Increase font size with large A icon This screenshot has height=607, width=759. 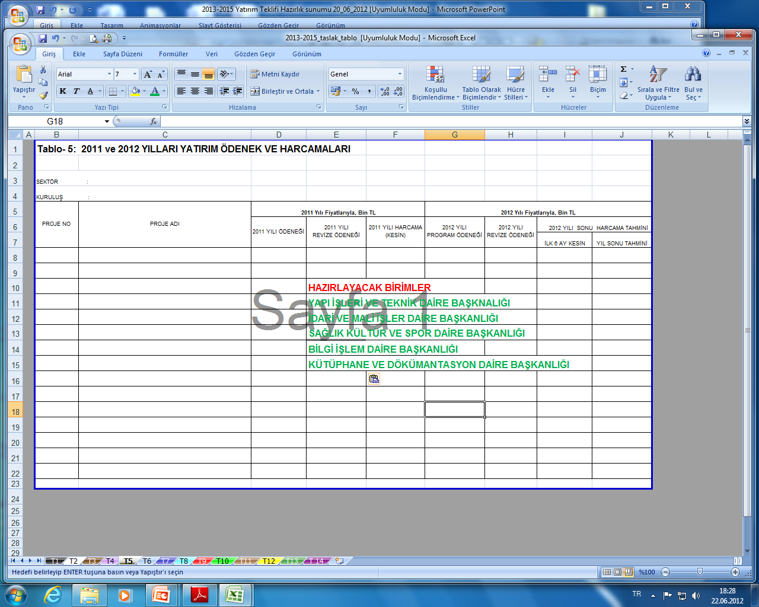click(148, 74)
